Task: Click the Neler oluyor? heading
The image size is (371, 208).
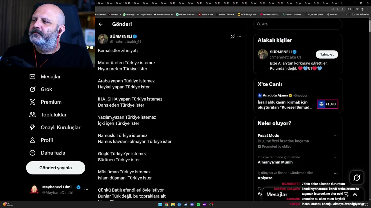Action: (274, 123)
